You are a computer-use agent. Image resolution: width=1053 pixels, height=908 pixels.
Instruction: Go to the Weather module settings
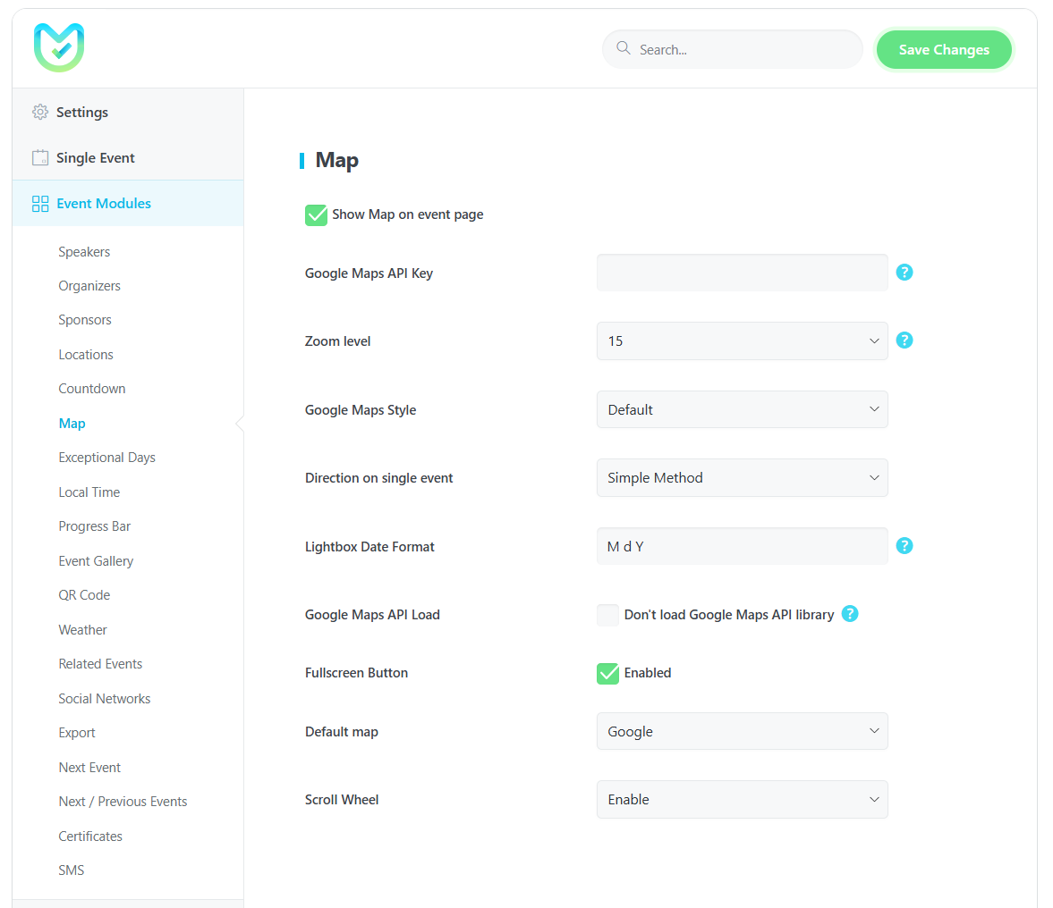pyautogui.click(x=82, y=630)
